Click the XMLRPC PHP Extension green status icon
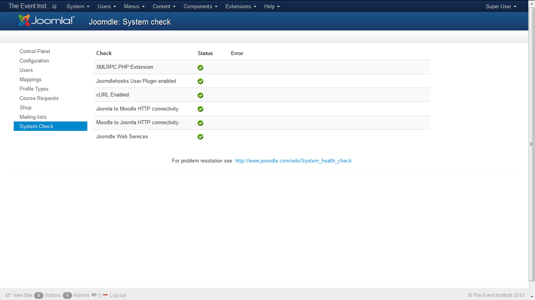Viewport: 535px width, 300px height. tap(201, 68)
